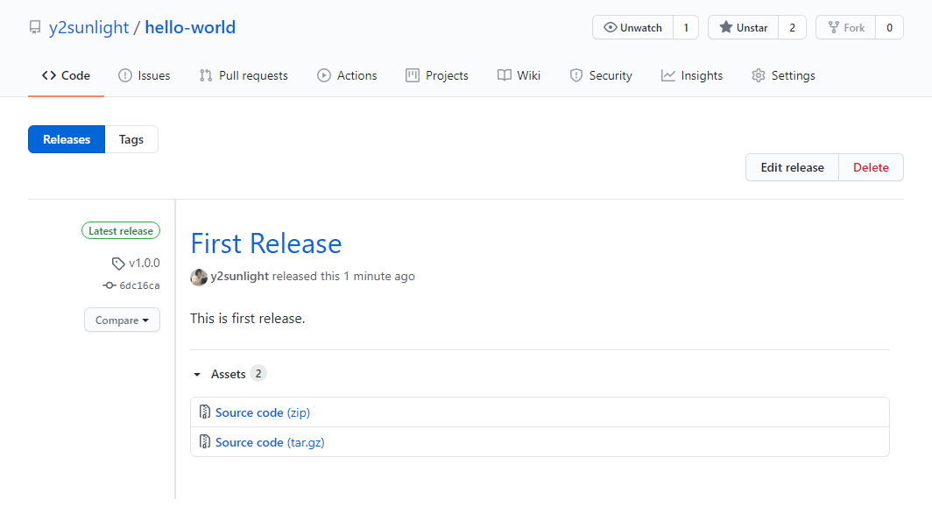Click the zip file icon for Source code
This screenshot has height=514, width=932.
point(204,412)
